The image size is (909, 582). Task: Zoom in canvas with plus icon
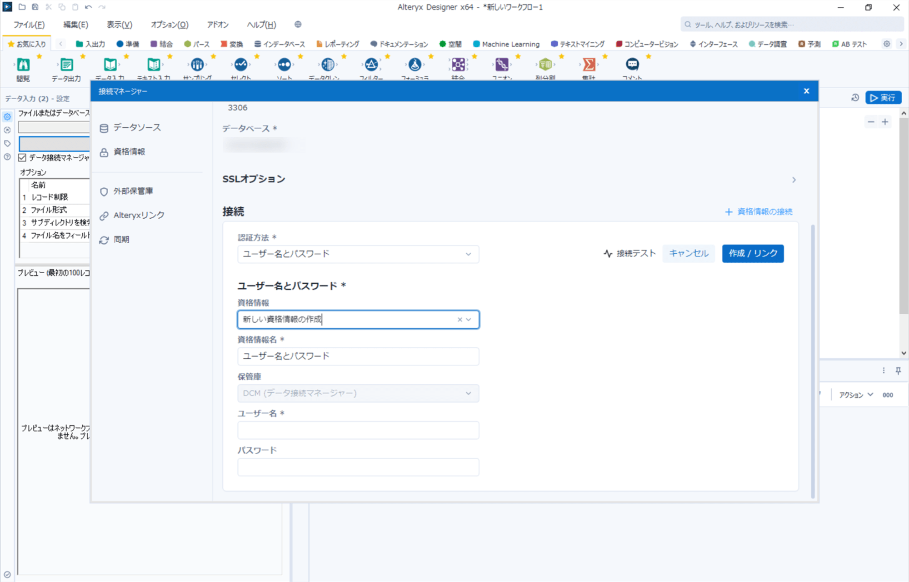tap(885, 122)
